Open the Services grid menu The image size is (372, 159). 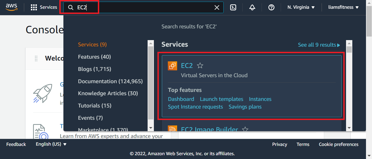(44, 7)
